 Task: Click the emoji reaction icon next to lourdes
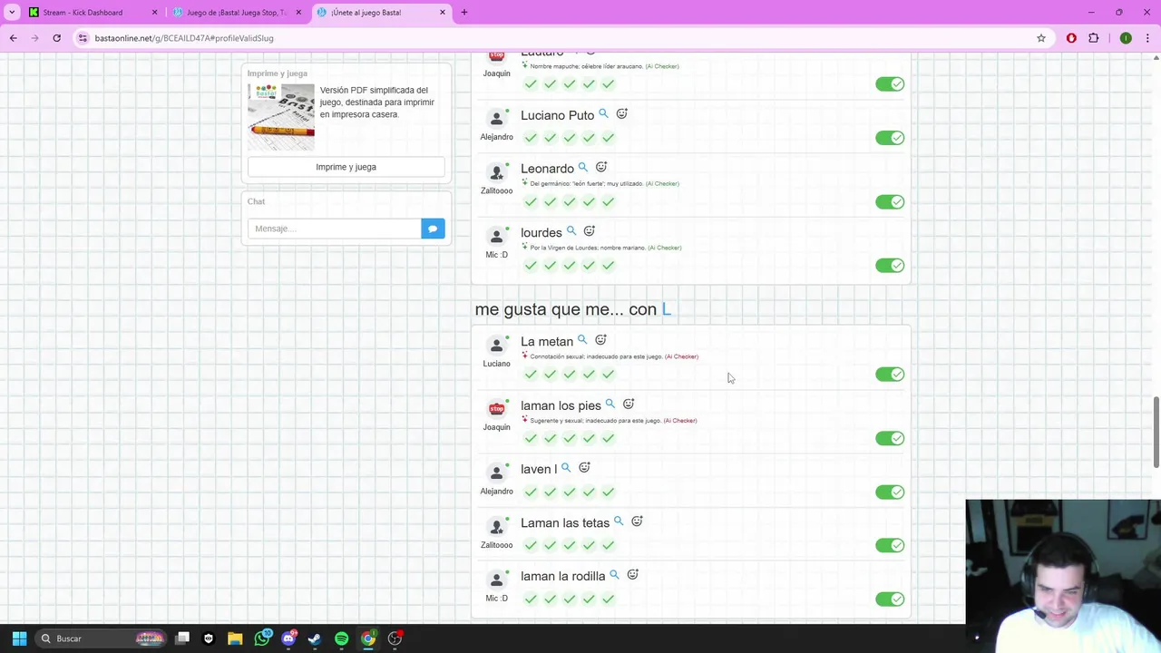590,231
